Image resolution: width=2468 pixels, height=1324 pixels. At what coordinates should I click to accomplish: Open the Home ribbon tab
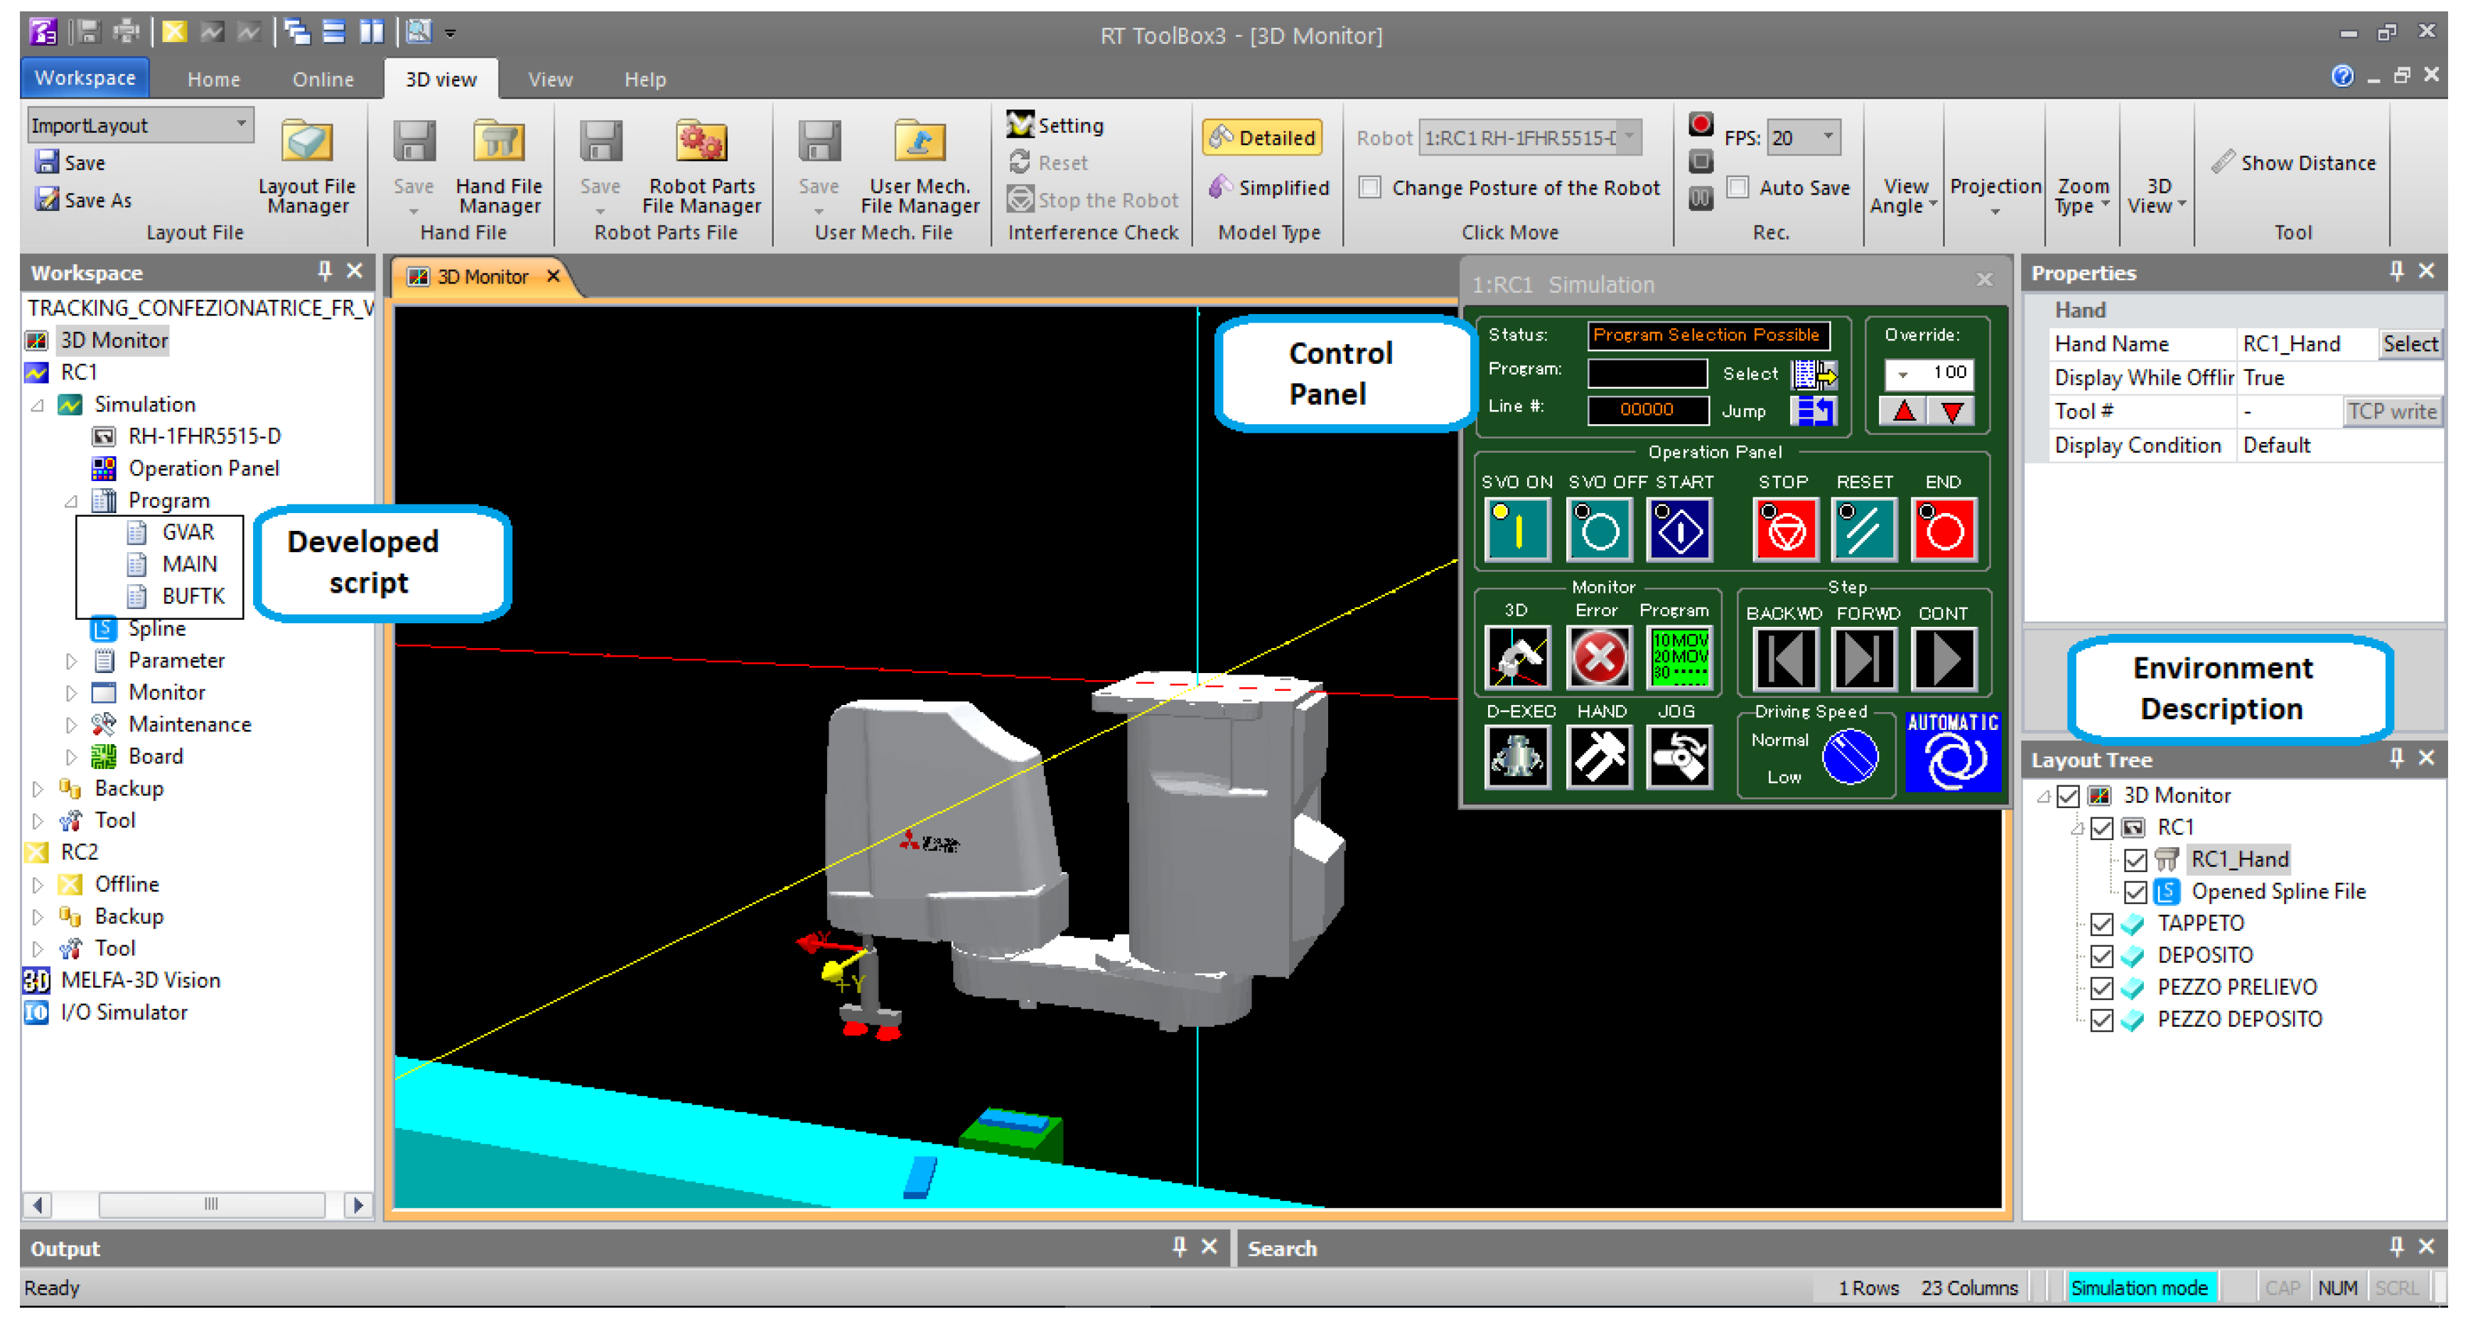[x=214, y=80]
